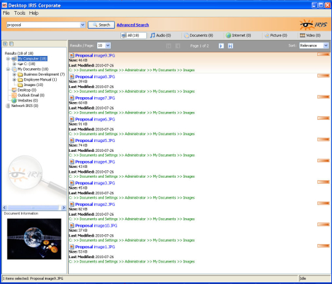Image resolution: width=332 pixels, height=284 pixels.
Task: Click file icon of Proposal image7.JPG
Action: (x=72, y=98)
